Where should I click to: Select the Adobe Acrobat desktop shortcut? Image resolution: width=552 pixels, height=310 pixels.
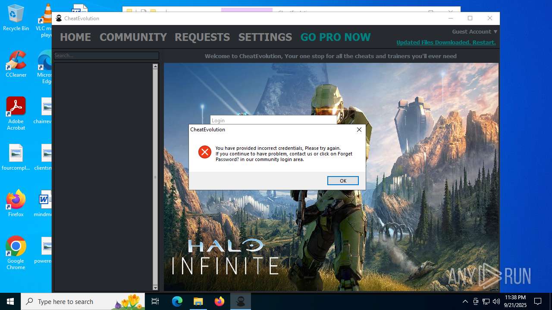(x=16, y=114)
